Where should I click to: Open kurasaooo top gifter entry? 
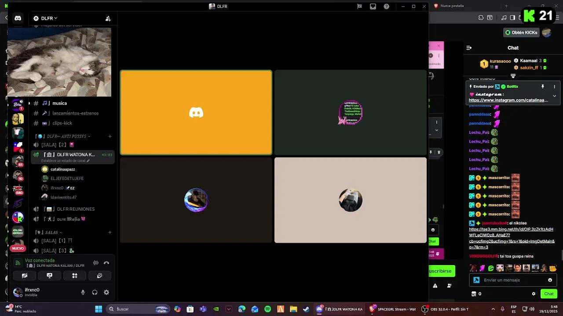pyautogui.click(x=496, y=64)
